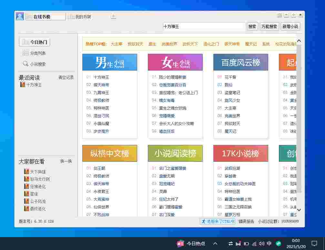Click the 百度风云榜 banner
Viewport: 325px width, 250px height.
[x=241, y=62]
